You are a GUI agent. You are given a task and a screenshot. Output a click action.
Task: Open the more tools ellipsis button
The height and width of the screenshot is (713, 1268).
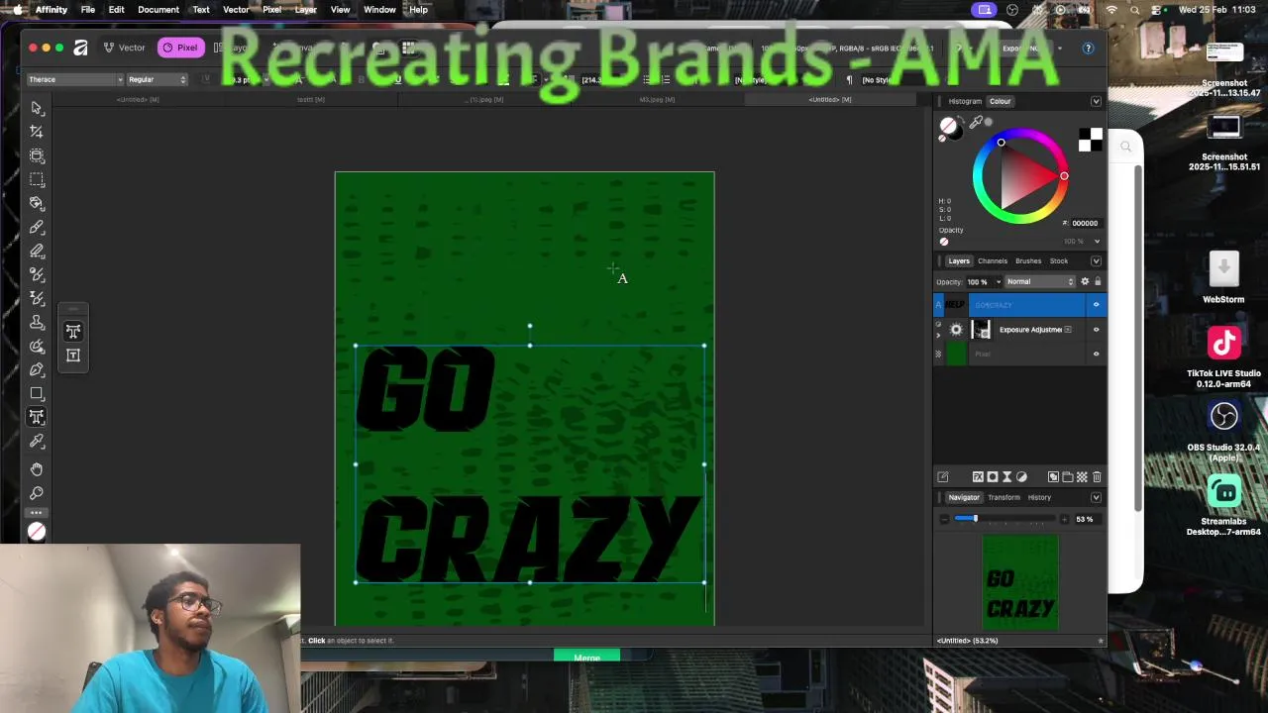(x=37, y=512)
